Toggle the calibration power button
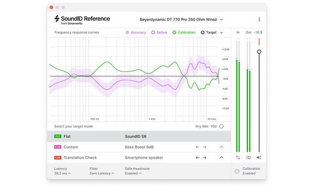This screenshot has width=314, height=188. coord(237,171)
